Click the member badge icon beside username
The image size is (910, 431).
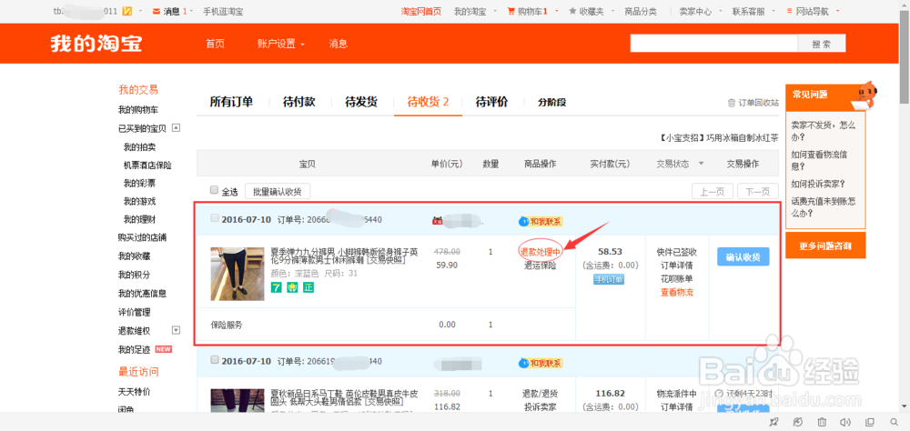click(126, 11)
